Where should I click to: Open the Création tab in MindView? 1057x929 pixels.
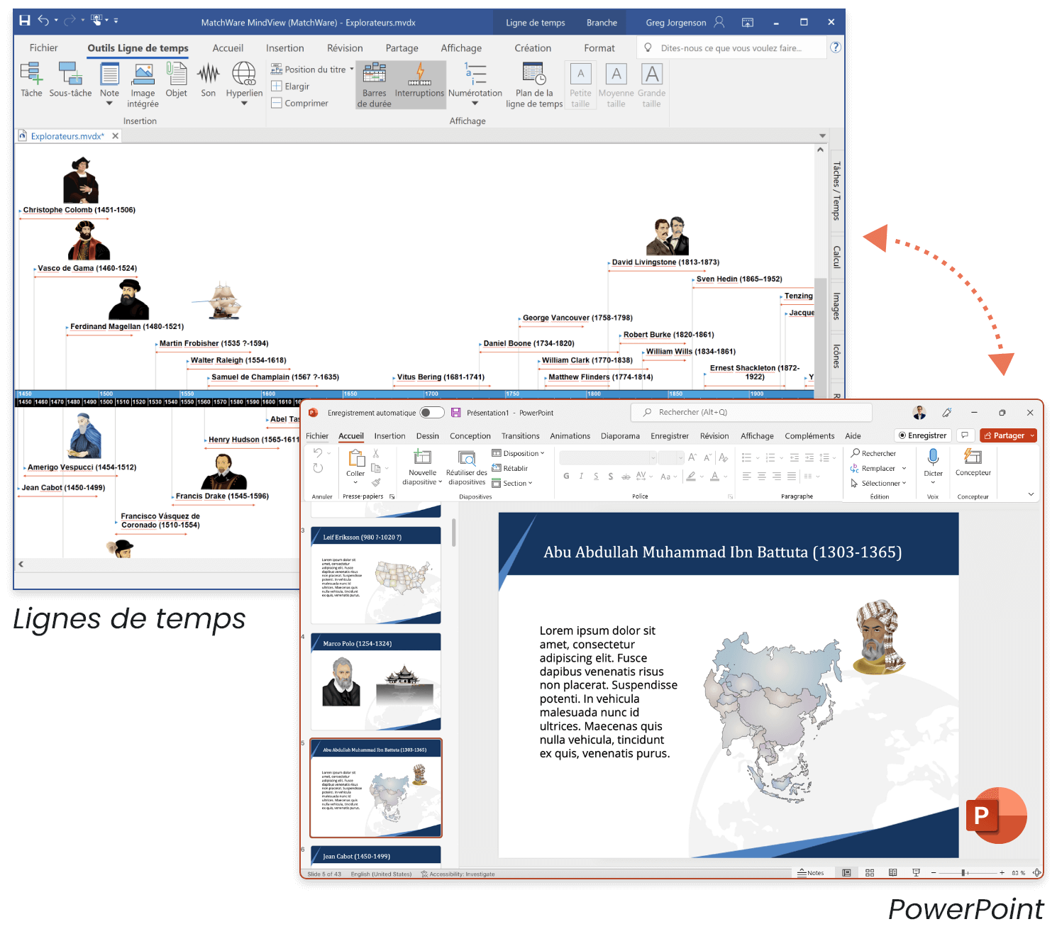533,48
